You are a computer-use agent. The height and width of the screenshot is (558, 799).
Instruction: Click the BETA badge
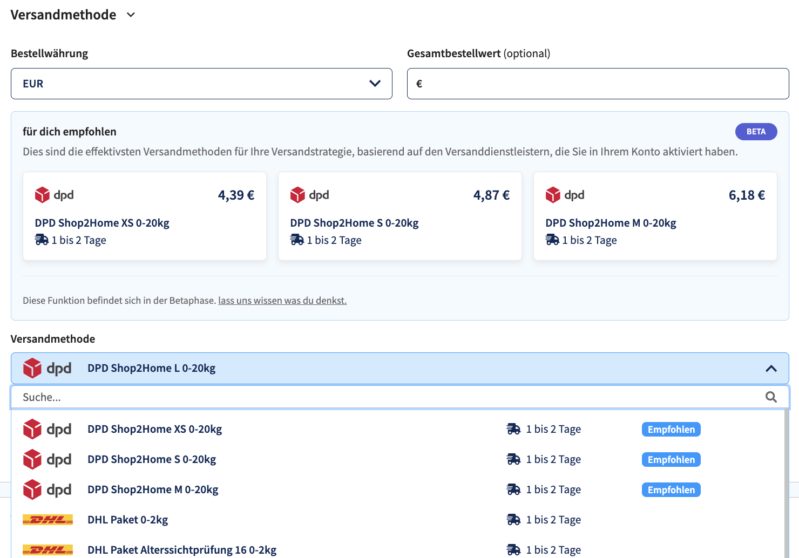756,132
